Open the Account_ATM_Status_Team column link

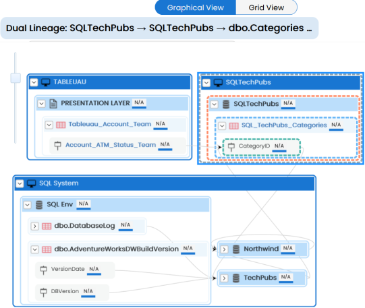pyautogui.click(x=111, y=145)
